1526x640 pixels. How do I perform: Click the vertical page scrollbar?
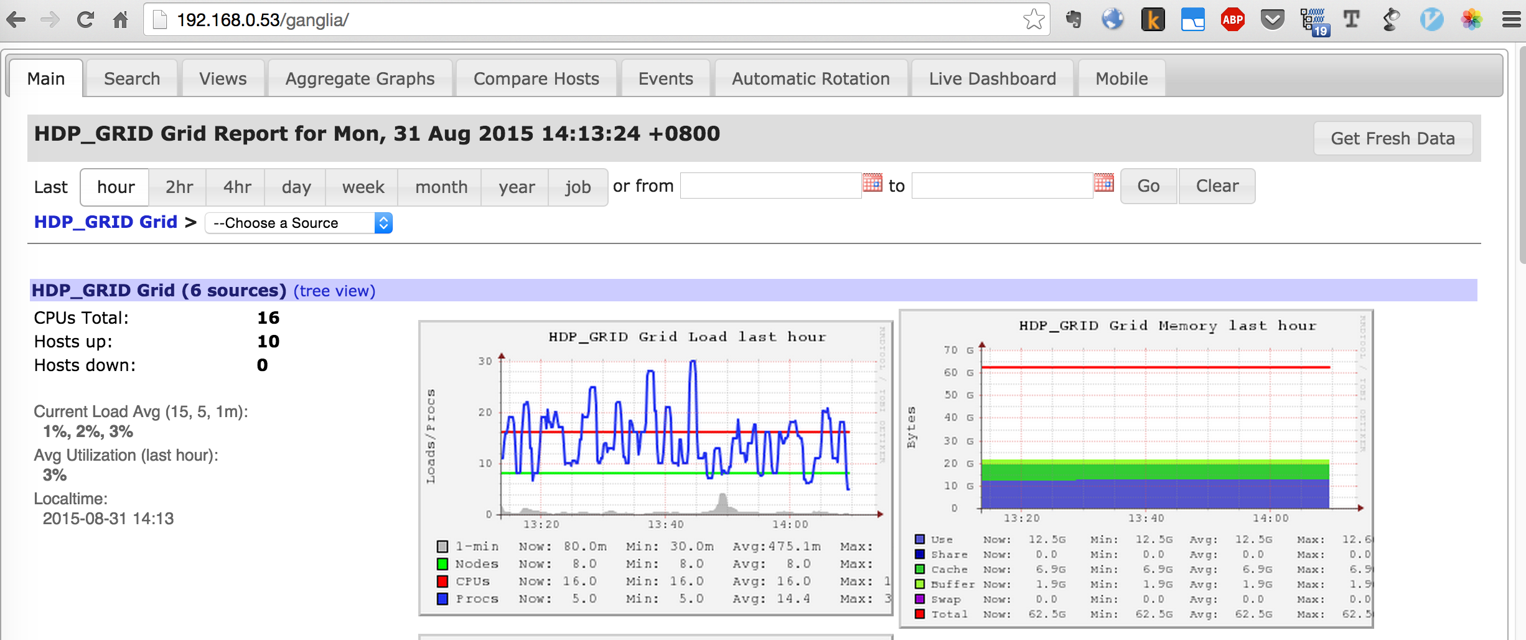1522,156
